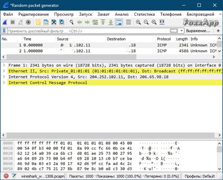This screenshot has width=223, height=180.
Task: Open the Запуск menu
Action: click(x=86, y=14)
